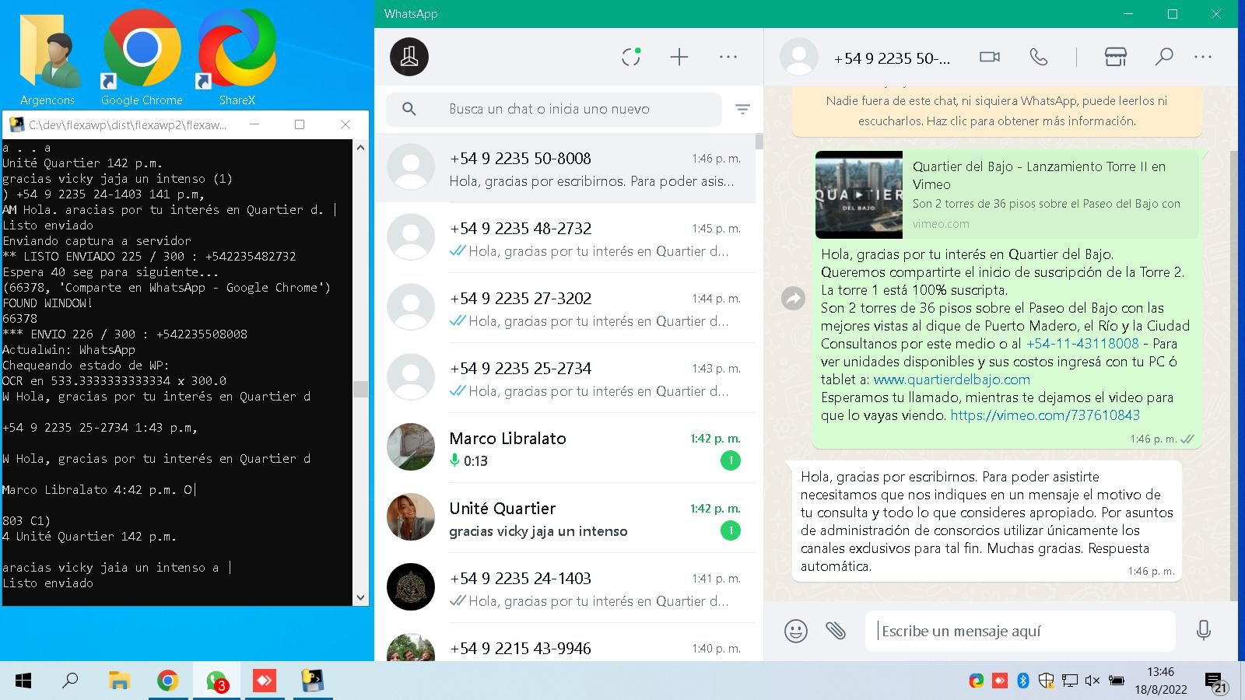
Task: Open the vimeo.com/737610843 link
Action: [1045, 415]
